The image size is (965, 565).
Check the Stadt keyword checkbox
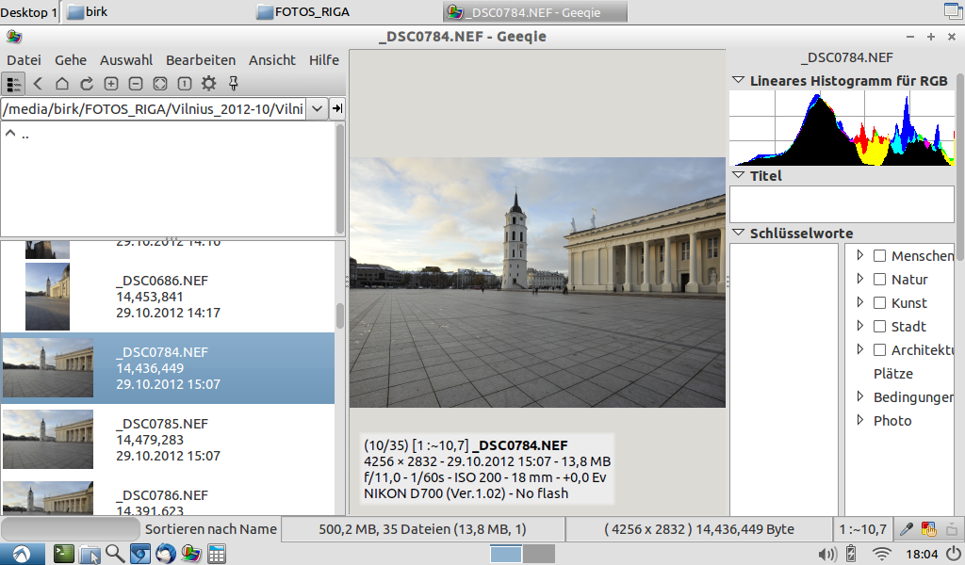880,327
